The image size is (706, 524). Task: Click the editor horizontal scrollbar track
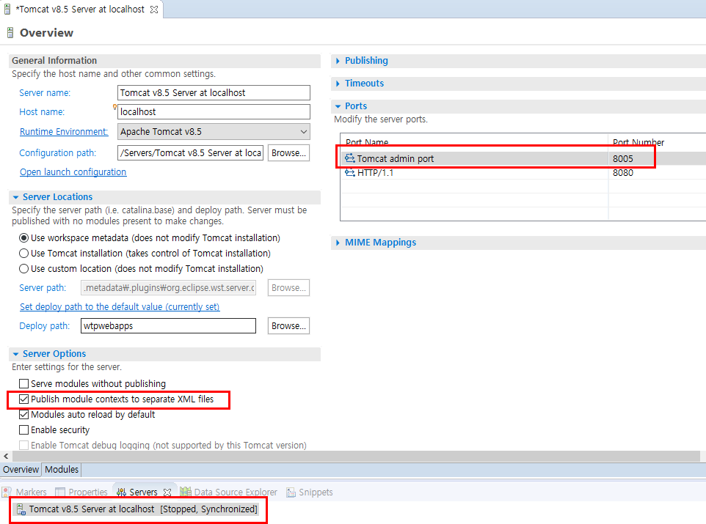coord(356,456)
